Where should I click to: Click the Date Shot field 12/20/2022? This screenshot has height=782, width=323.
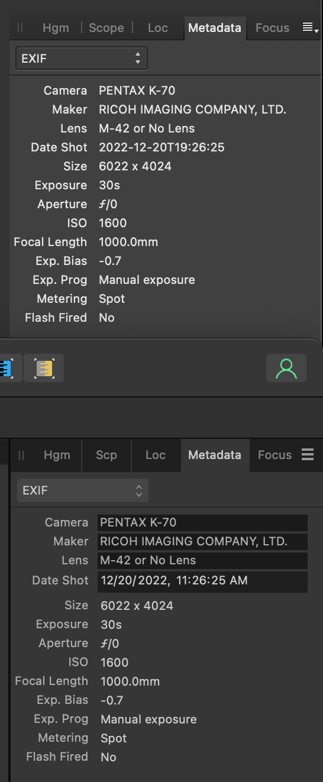coord(202,581)
